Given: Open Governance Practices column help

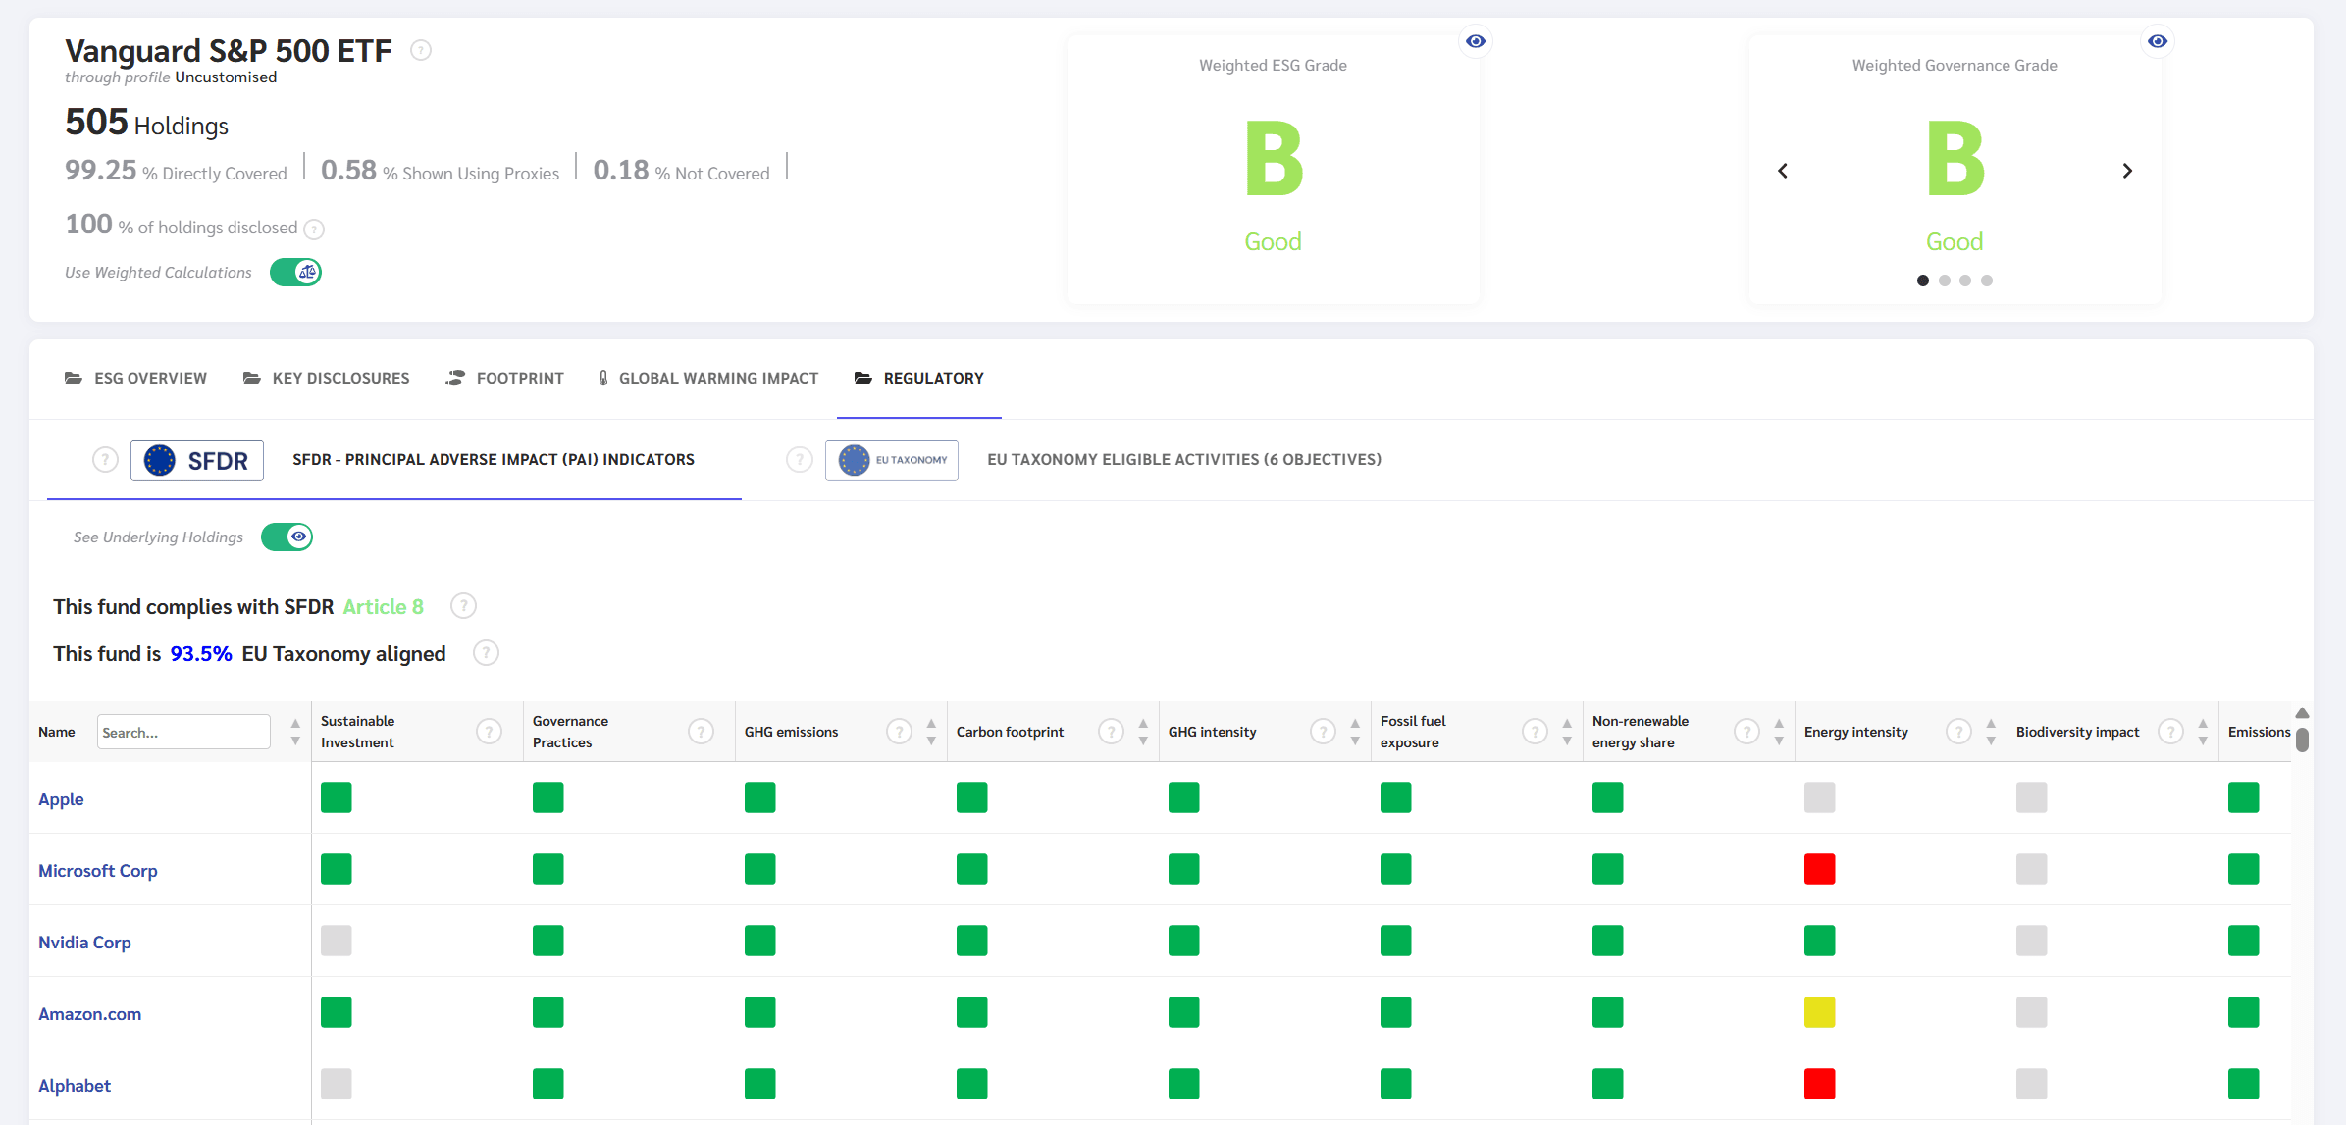Looking at the screenshot, I should [x=701, y=732].
